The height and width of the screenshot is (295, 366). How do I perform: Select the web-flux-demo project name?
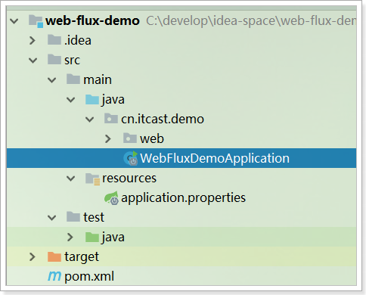(x=92, y=20)
